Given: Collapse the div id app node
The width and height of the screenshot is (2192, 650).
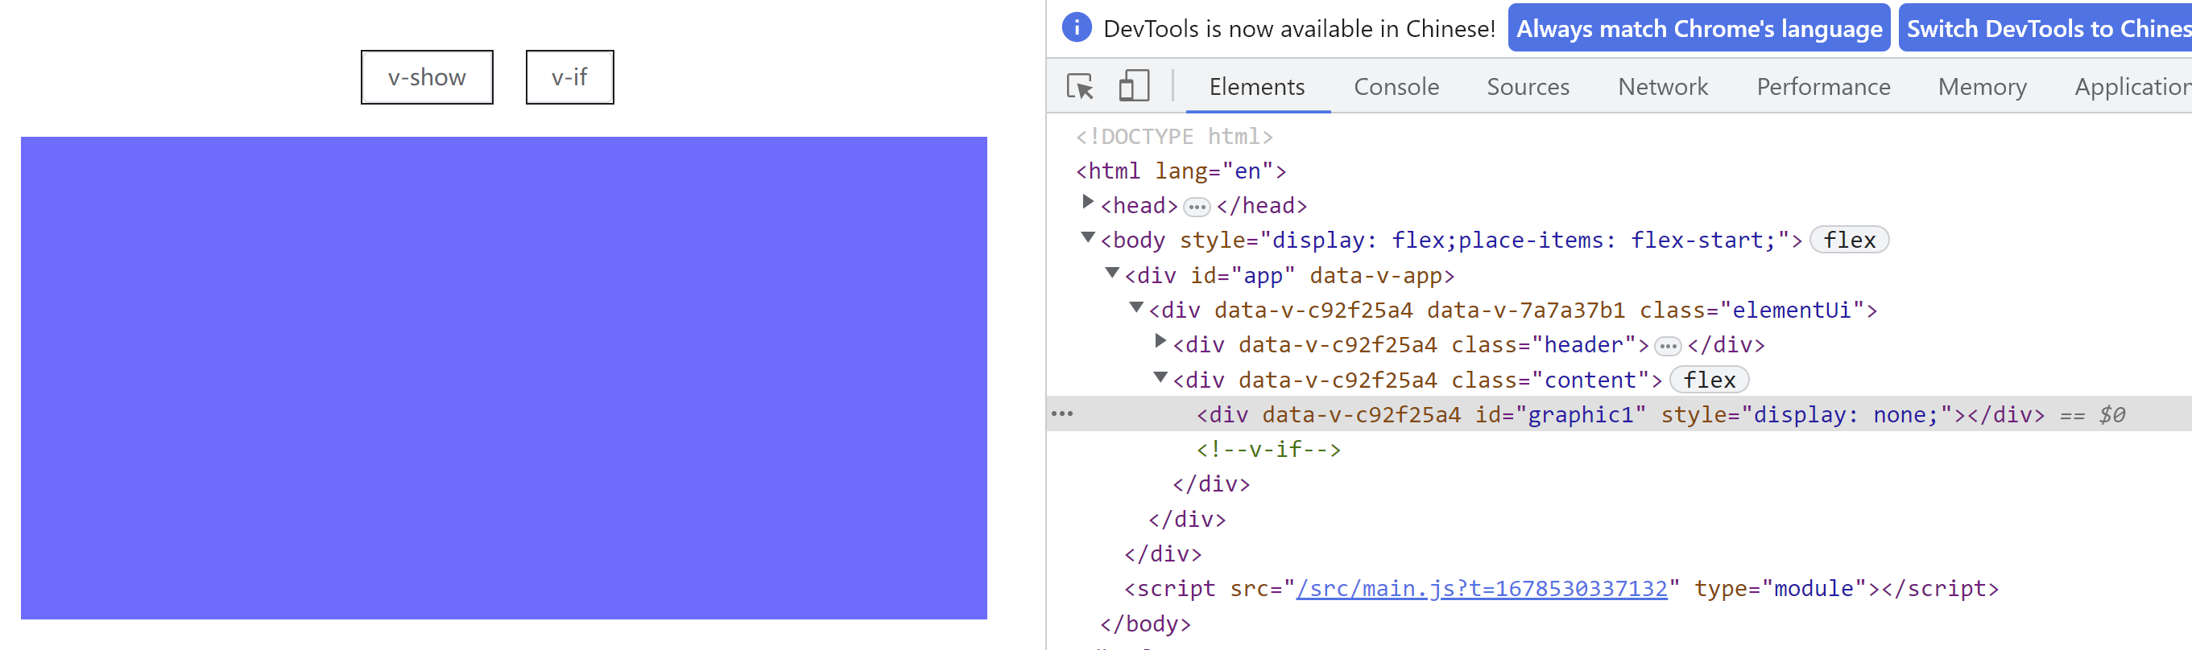Looking at the screenshot, I should tap(1111, 273).
